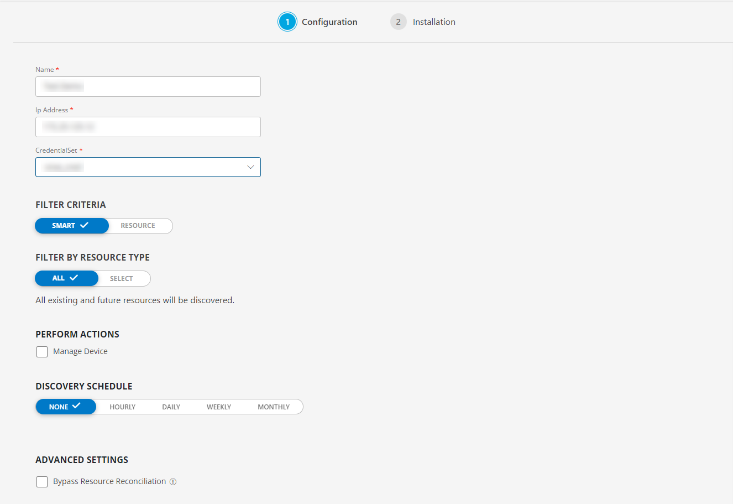Switch resource type filtering to SELECT
This screenshot has width=733, height=504.
tap(122, 278)
